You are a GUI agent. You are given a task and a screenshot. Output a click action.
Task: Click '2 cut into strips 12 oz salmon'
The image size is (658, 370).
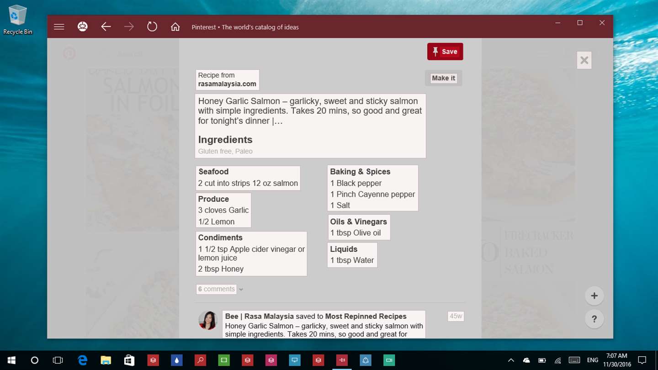(248, 183)
